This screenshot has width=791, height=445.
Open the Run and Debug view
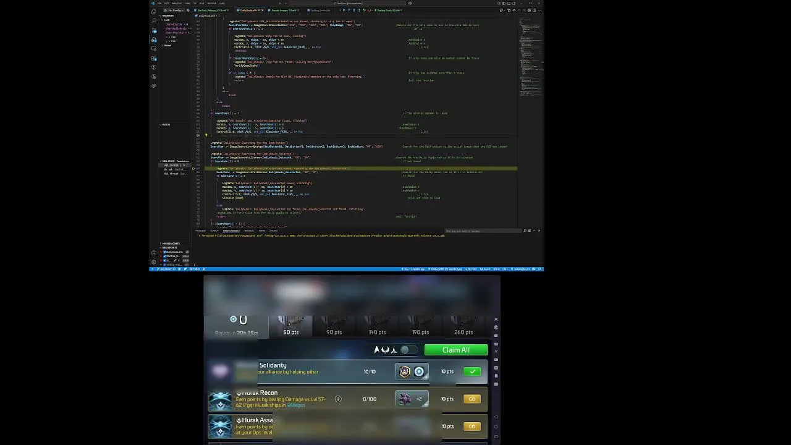(154, 40)
